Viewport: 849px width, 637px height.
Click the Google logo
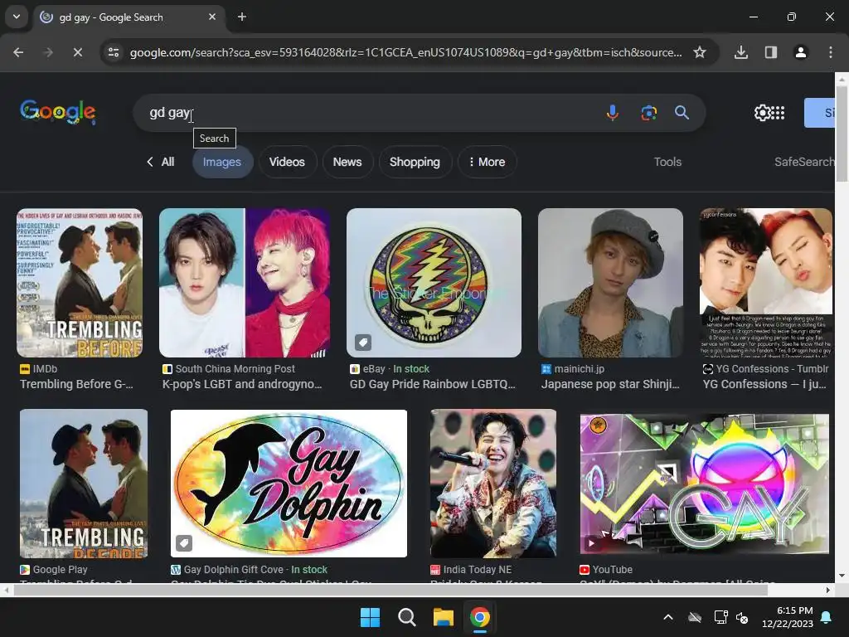(58, 112)
